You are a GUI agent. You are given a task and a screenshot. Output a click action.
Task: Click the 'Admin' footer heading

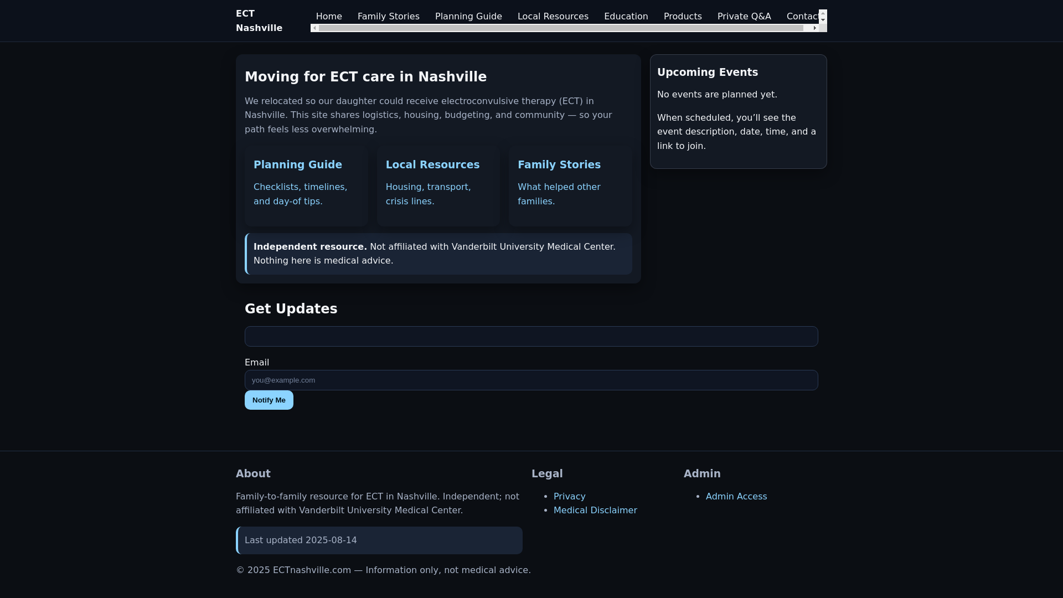[702, 474]
